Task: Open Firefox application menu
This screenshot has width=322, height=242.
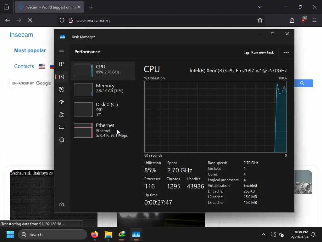Action: 314,20
